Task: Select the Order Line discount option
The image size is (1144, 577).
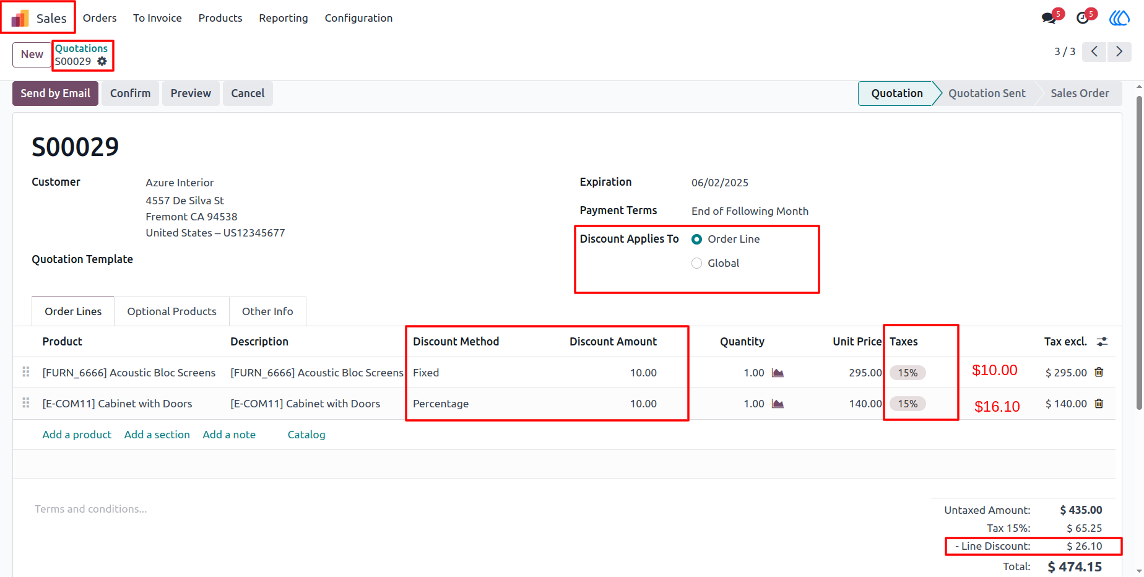Action: point(696,239)
